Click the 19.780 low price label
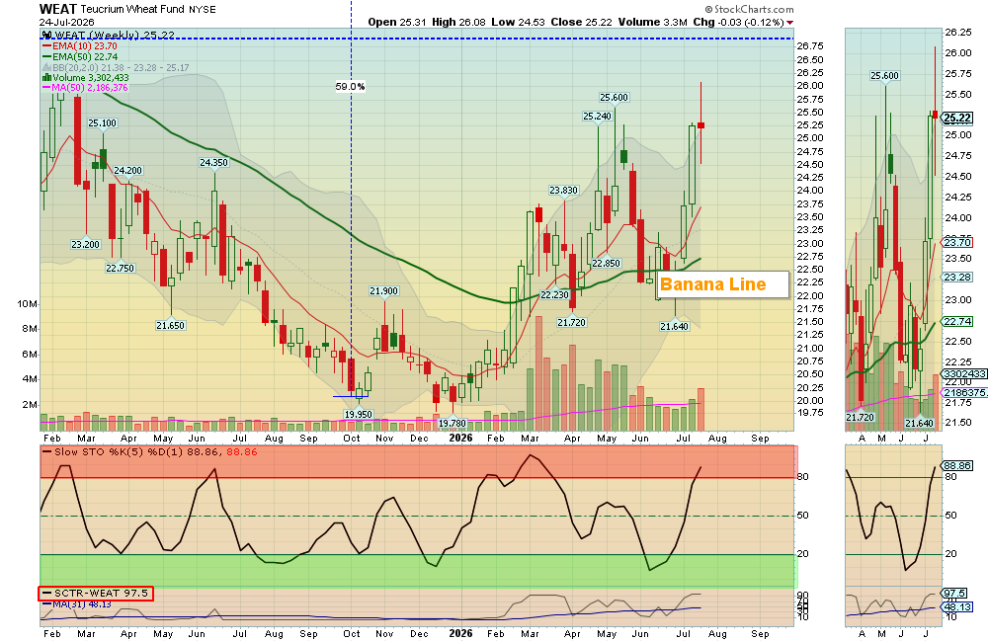 (452, 424)
